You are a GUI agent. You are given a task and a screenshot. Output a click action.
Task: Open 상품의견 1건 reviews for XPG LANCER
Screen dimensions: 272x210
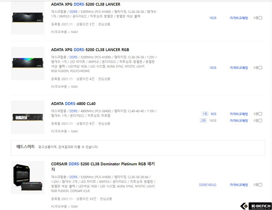tap(85, 24)
